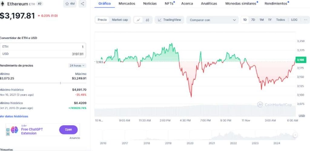Select the 1D time range
Viewport: 310px width, 151px height.
pos(245,20)
